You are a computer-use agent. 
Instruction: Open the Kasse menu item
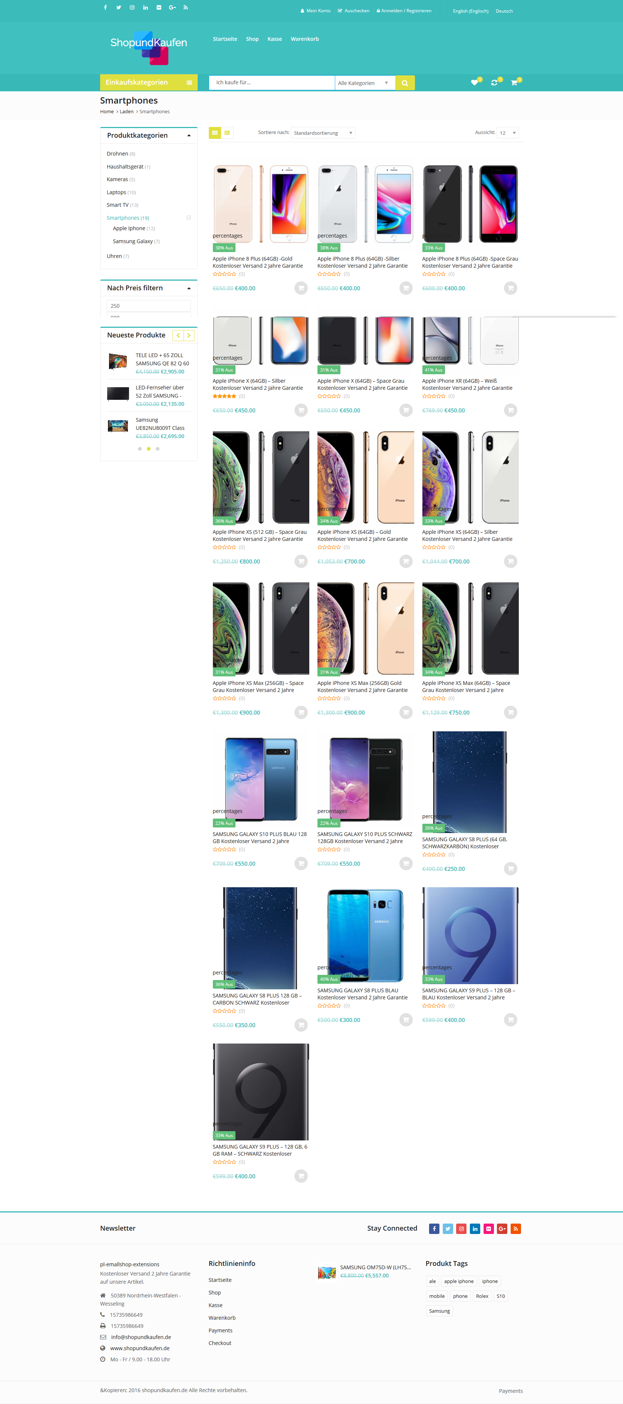(x=274, y=39)
